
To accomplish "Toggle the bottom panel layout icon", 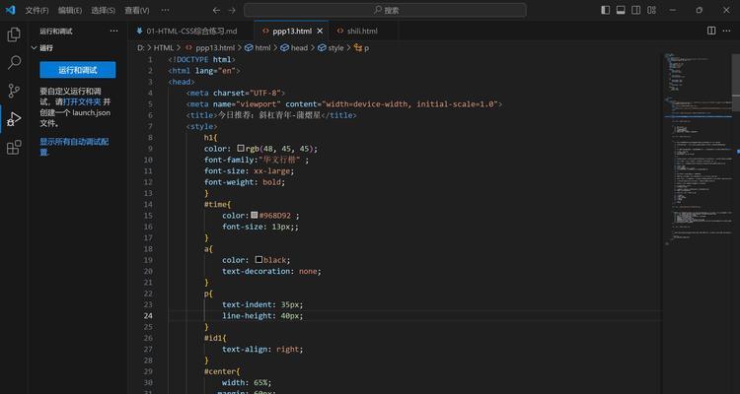I will point(621,10).
